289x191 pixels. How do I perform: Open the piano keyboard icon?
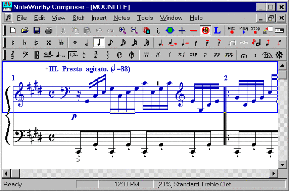coord(279,31)
